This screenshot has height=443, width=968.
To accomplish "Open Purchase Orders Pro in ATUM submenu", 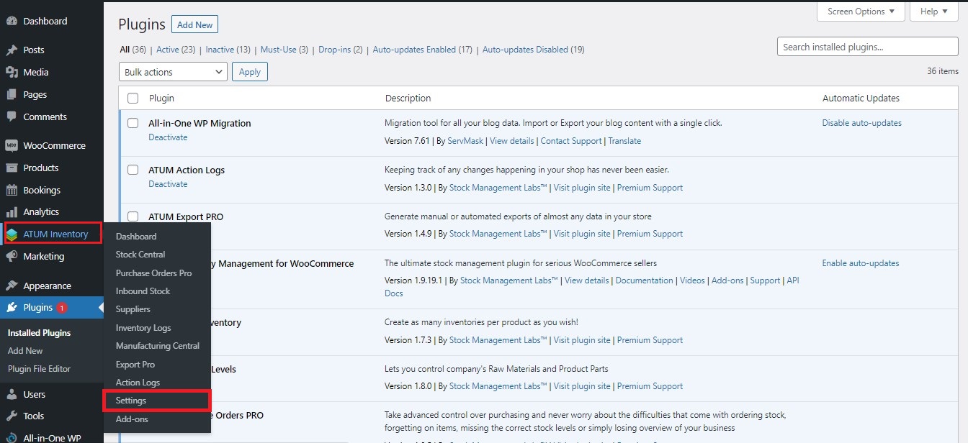I will click(153, 273).
